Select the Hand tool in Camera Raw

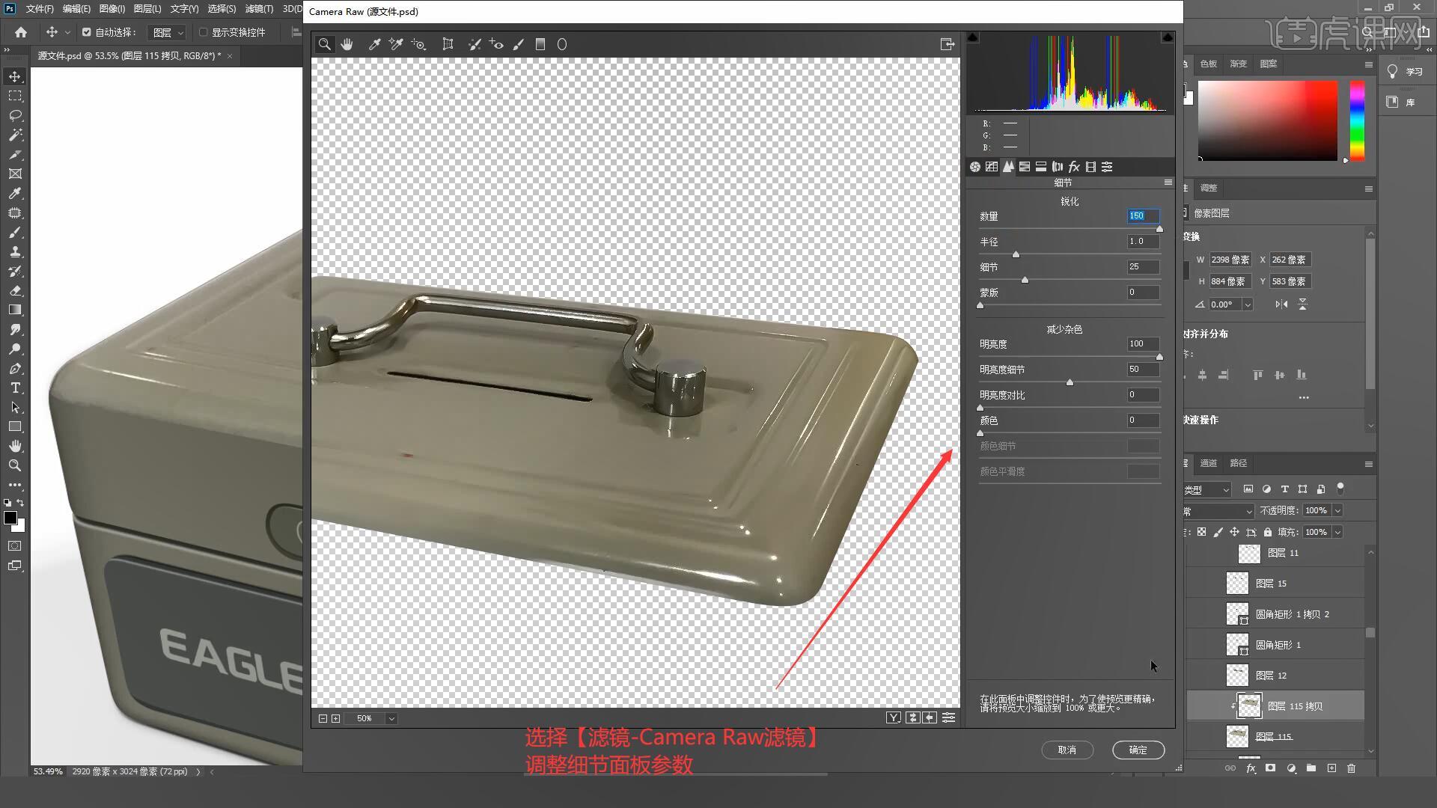pos(347,44)
